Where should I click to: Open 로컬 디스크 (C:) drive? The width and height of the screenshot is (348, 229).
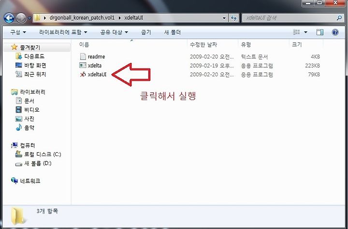pos(43,154)
